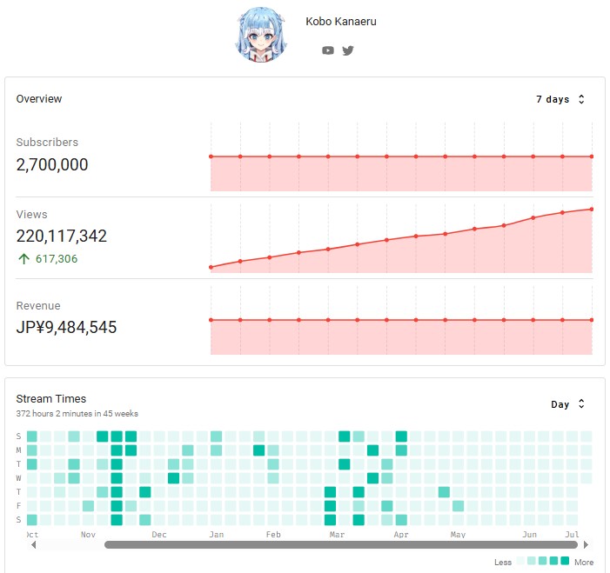Click the May month label on heatmap

point(458,535)
